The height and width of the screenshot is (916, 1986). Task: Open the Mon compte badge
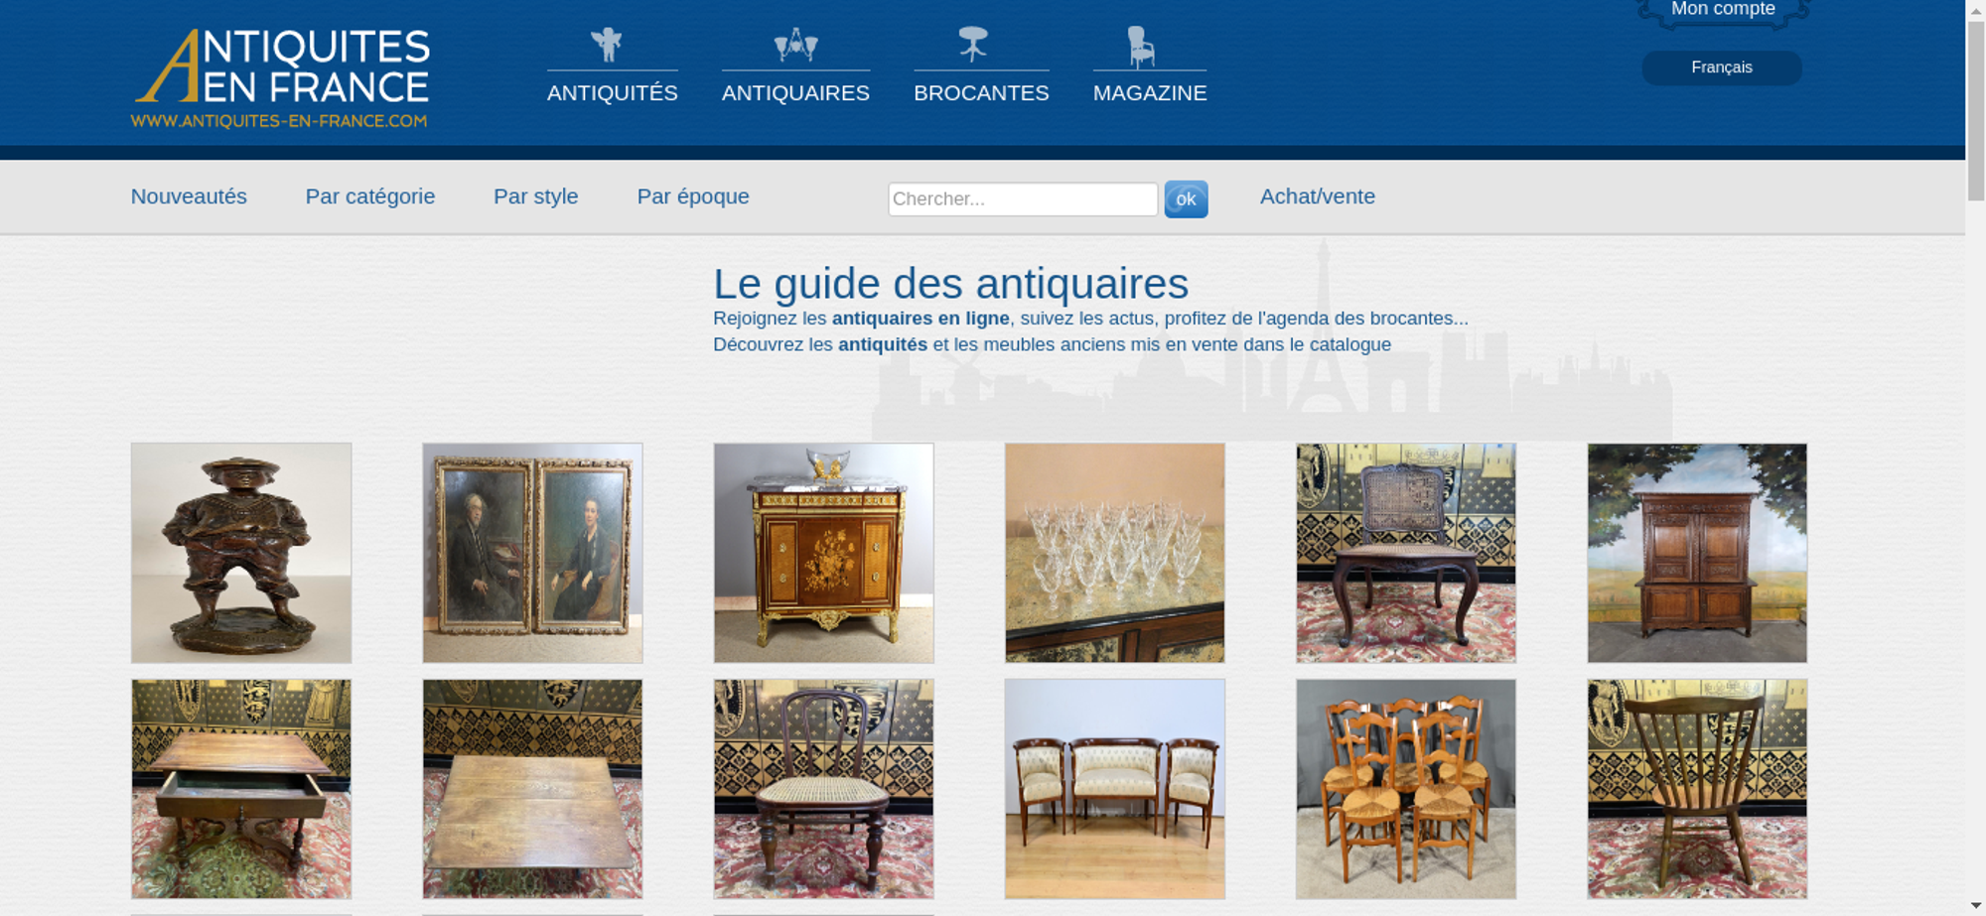pos(1723,10)
